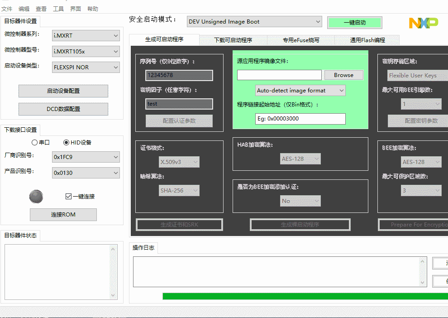Open the 微控制器系列 i.MXRT dropdown
The image size is (448, 318).
pos(86,36)
